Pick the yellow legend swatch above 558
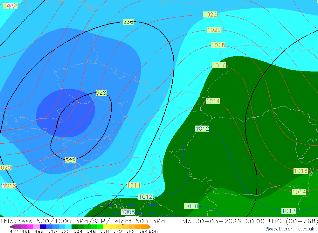Image resolution: width=318 pixels, height=233 pixels. point(107,227)
